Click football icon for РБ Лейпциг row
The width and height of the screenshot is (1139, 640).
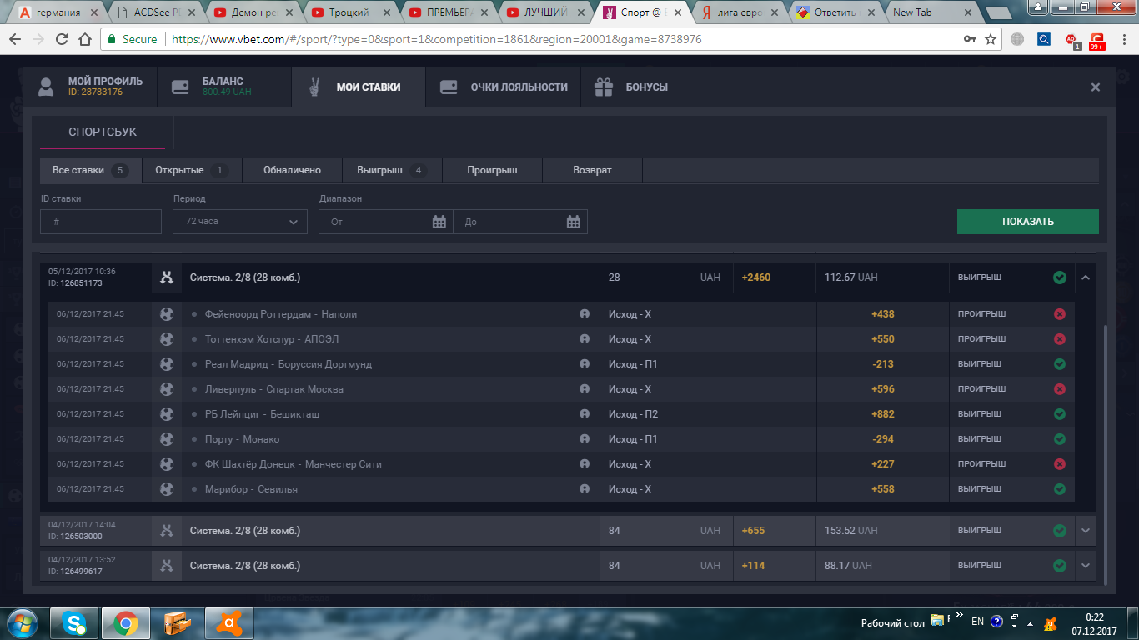(x=167, y=414)
